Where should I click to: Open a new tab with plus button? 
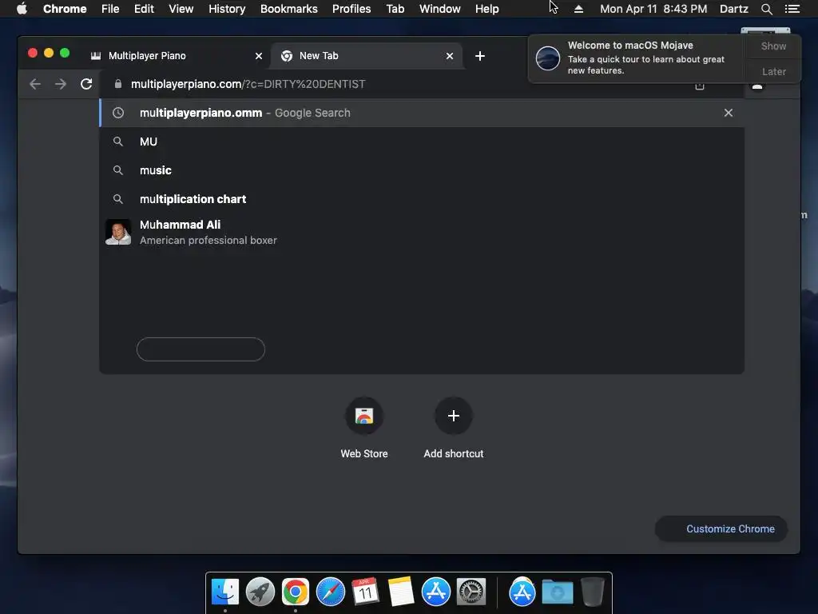click(x=480, y=56)
